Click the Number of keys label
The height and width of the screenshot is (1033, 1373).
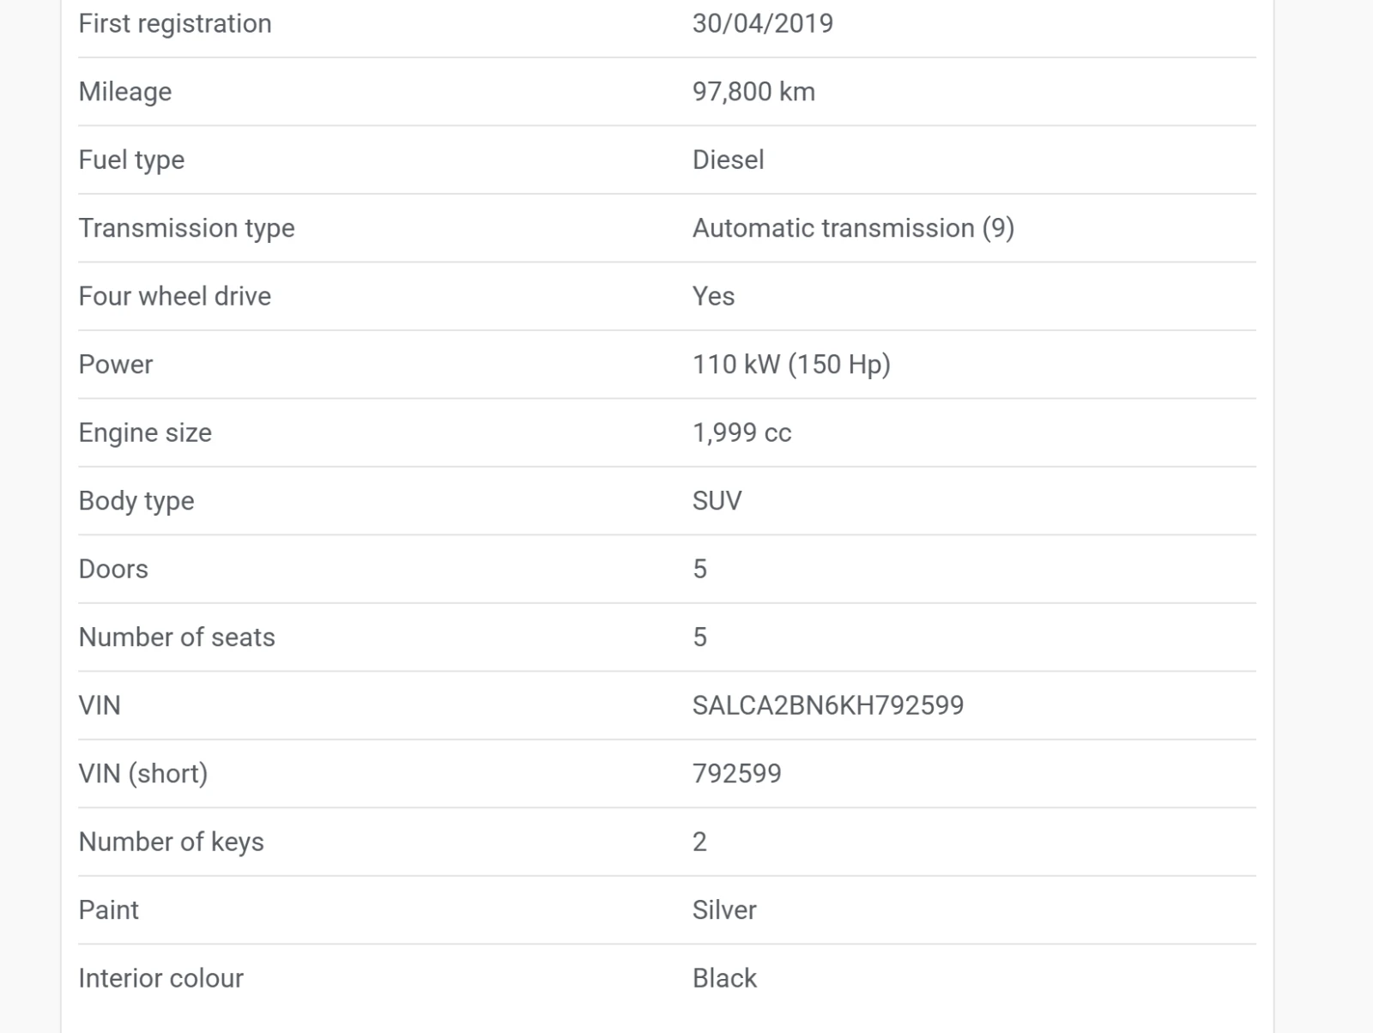point(171,842)
